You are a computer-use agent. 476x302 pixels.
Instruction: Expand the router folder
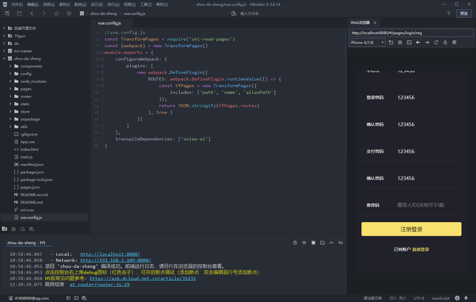pyautogui.click(x=10, y=96)
